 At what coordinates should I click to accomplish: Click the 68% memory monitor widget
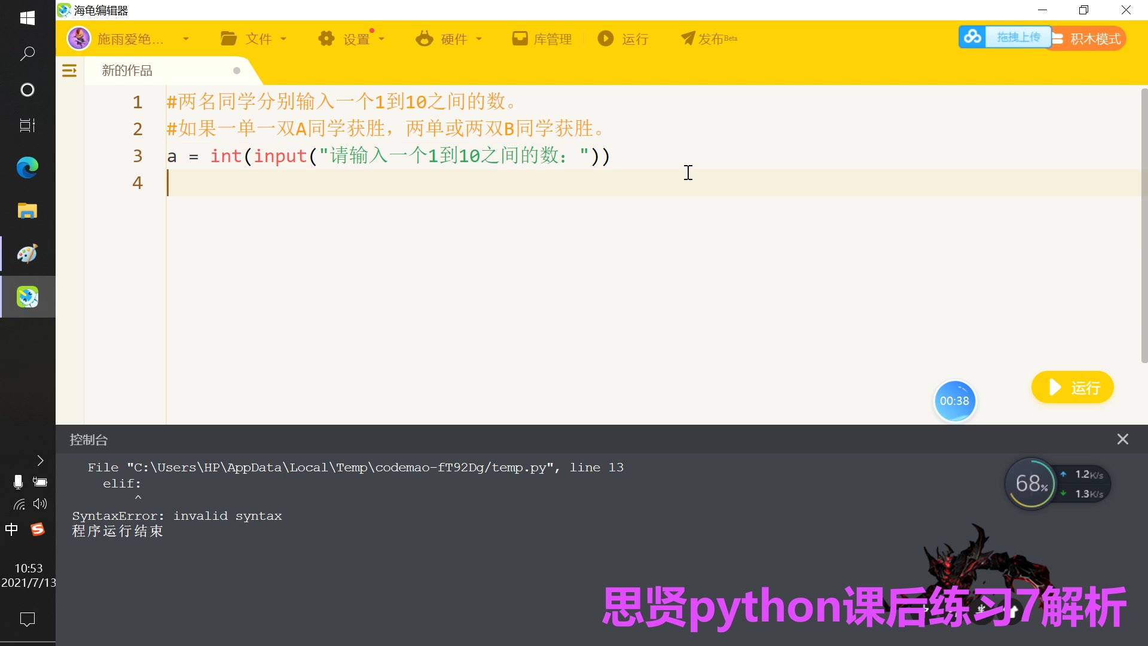(x=1031, y=483)
